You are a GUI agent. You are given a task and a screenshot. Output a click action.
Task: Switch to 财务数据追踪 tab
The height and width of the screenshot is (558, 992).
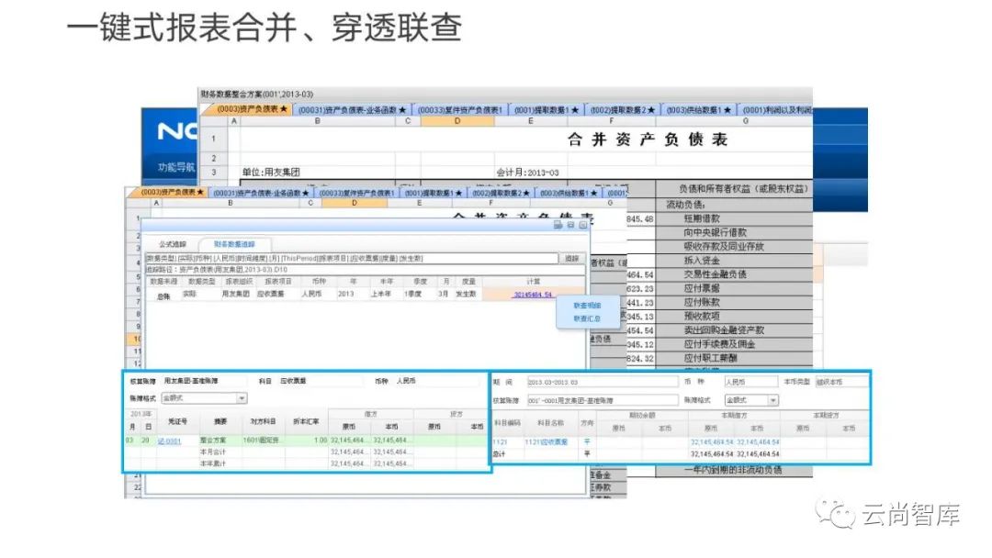[234, 244]
